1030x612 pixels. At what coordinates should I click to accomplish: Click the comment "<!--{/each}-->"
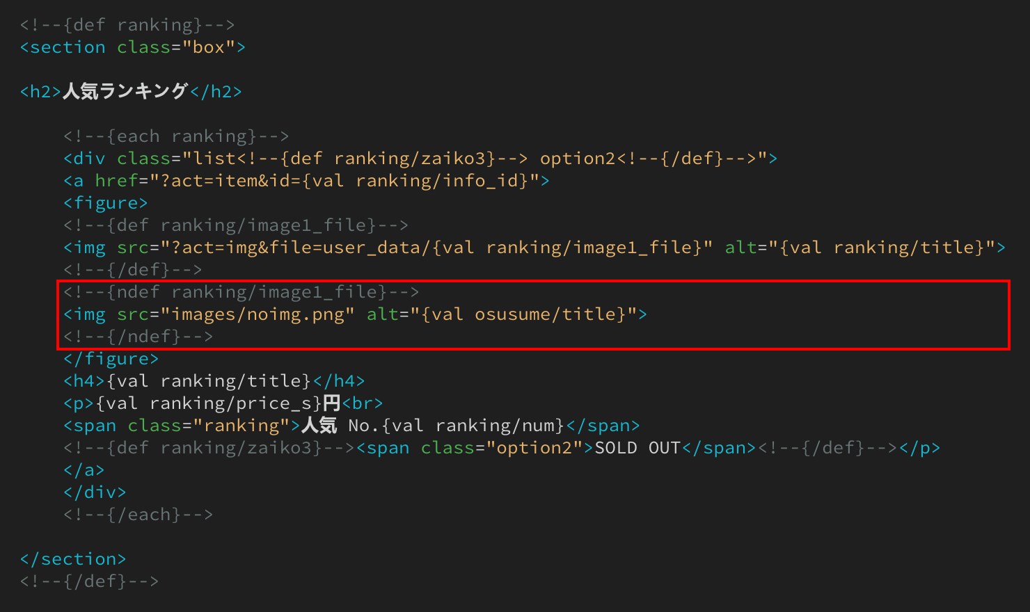pyautogui.click(x=138, y=515)
